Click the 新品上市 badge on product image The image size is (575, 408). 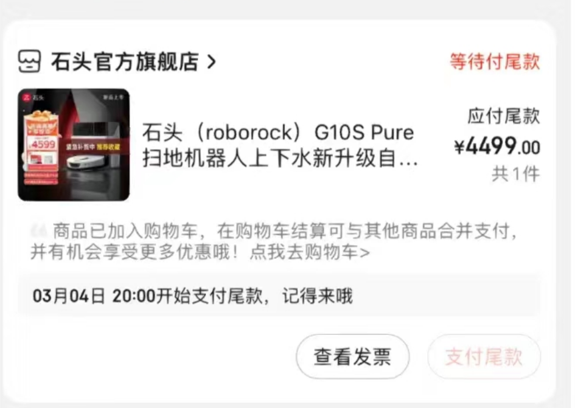pyautogui.click(x=113, y=97)
